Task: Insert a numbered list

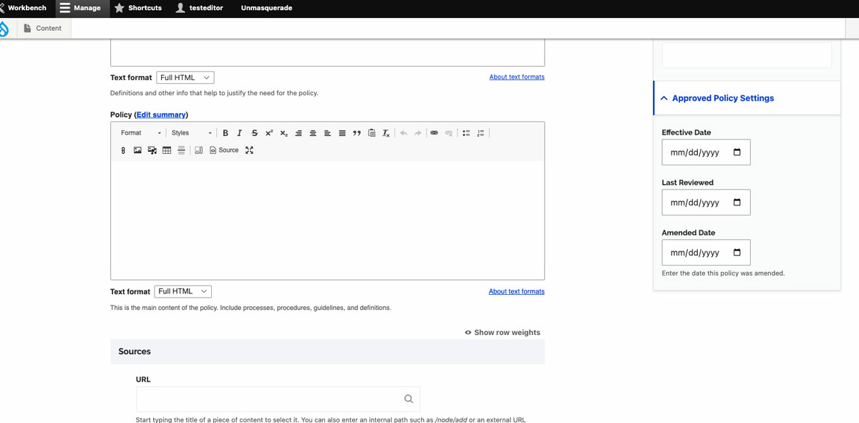Action: pos(480,133)
